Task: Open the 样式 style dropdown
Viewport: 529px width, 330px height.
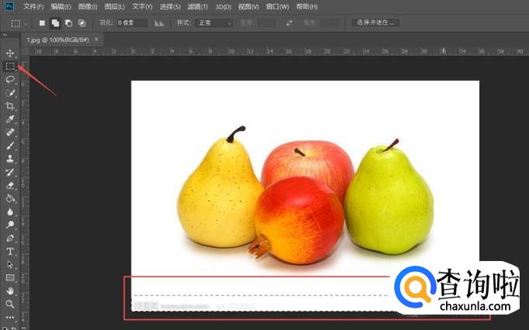Action: tap(213, 23)
